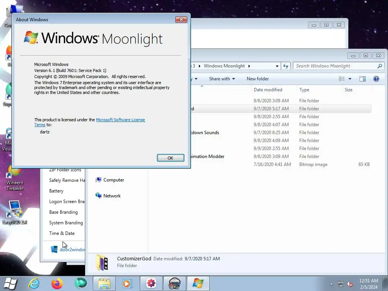
Task: Change view using the view mode icon
Action: tap(342, 79)
